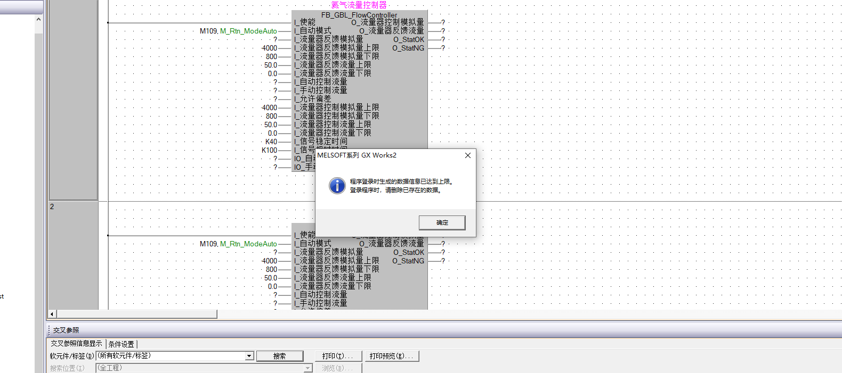
Task: Click the 打印(T)... button
Action: tap(337, 356)
